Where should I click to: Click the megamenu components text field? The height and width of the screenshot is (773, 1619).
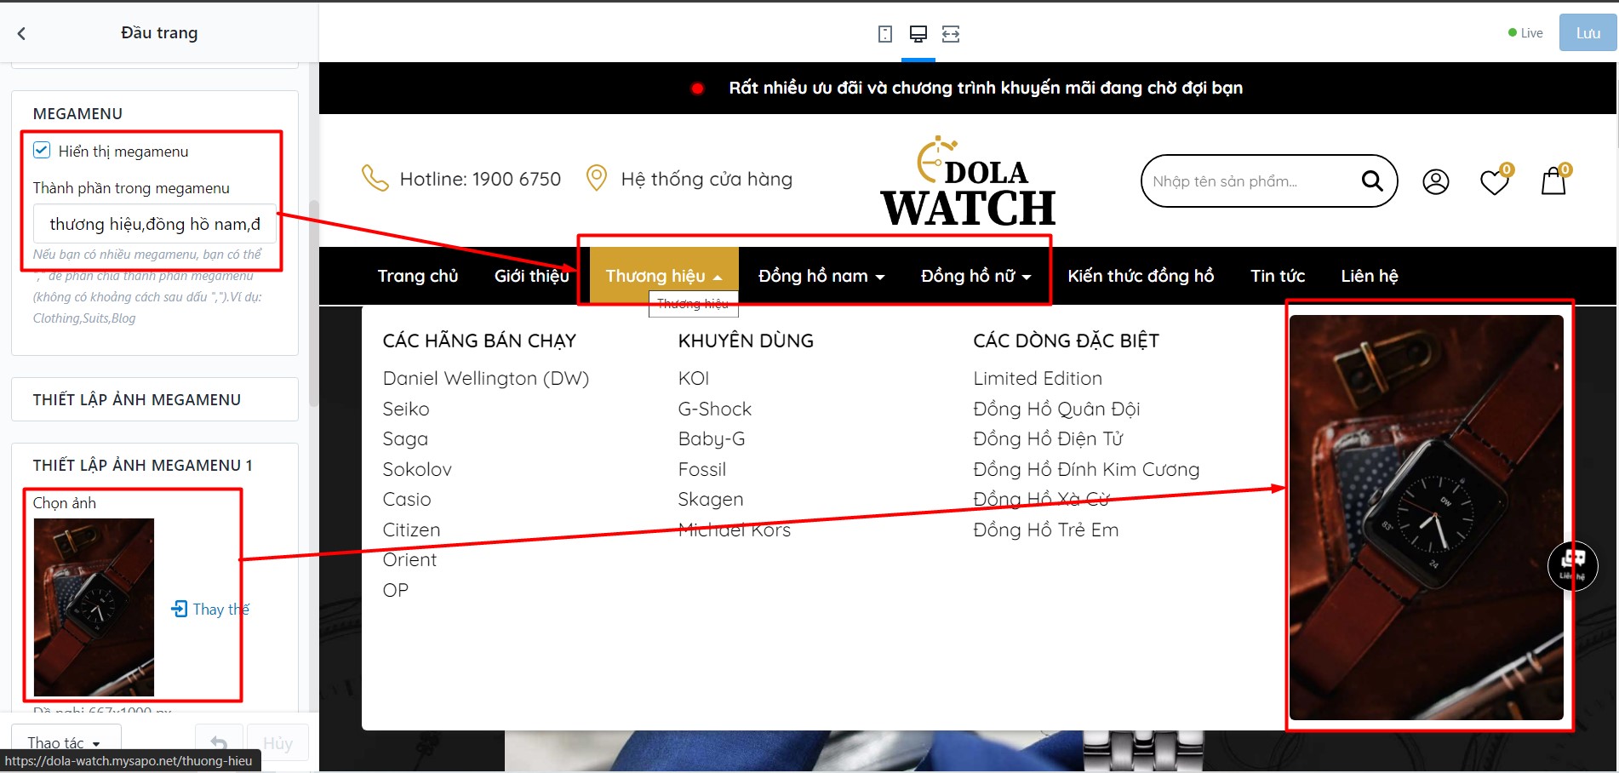[155, 224]
